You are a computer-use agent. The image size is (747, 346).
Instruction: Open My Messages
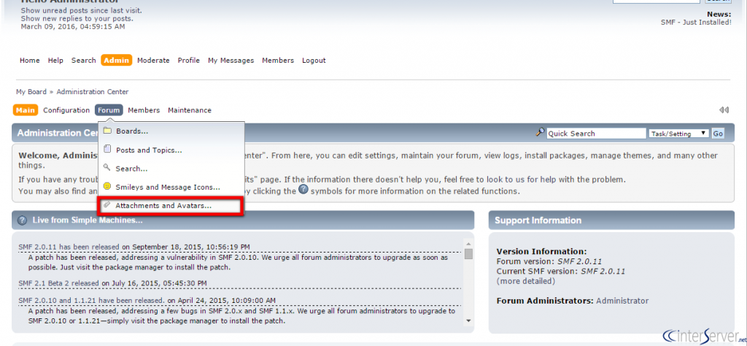[231, 61]
